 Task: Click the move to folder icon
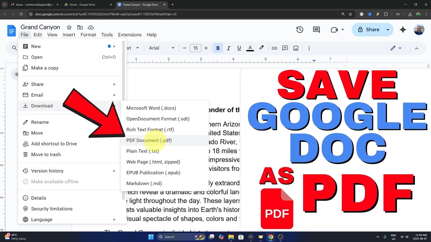(x=80, y=27)
